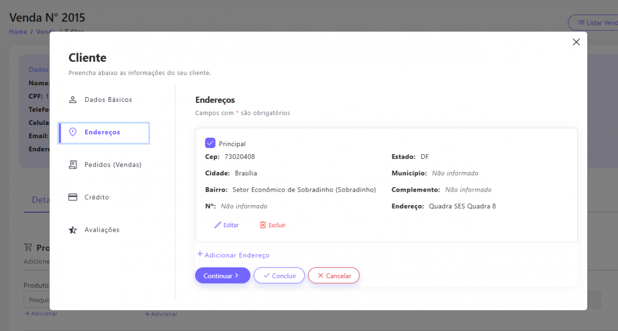
Task: Click the person icon beside Dados Básicos
Action: pos(73,100)
